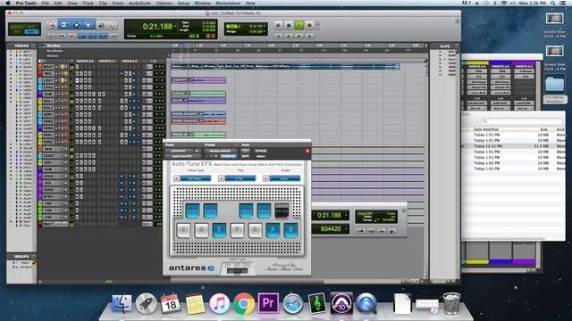572x321 pixels.
Task: Click the Online button left of Stop
Action: 278,25
